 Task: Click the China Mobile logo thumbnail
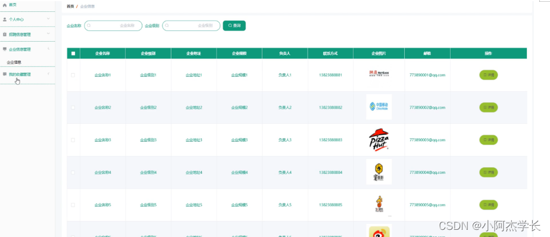click(379, 107)
